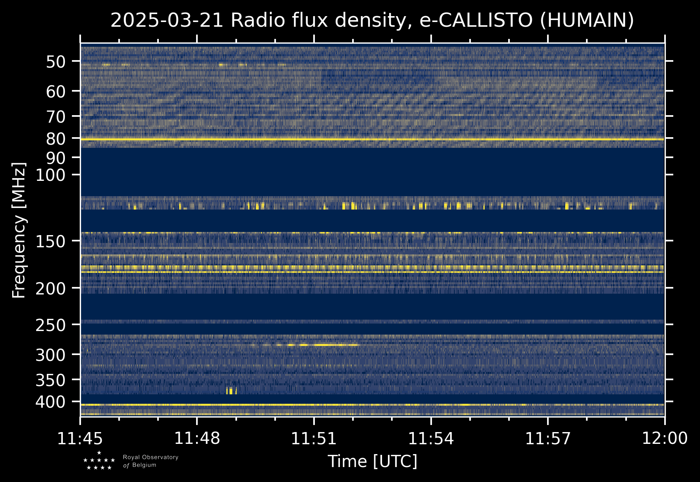Click the Royal Observatory of Belgium text

click(x=150, y=461)
